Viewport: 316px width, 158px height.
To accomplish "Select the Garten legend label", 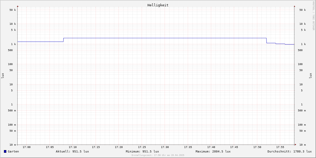I will pos(13,151).
